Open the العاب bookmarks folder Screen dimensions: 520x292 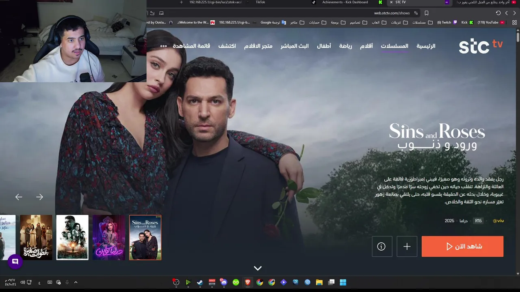point(379,22)
